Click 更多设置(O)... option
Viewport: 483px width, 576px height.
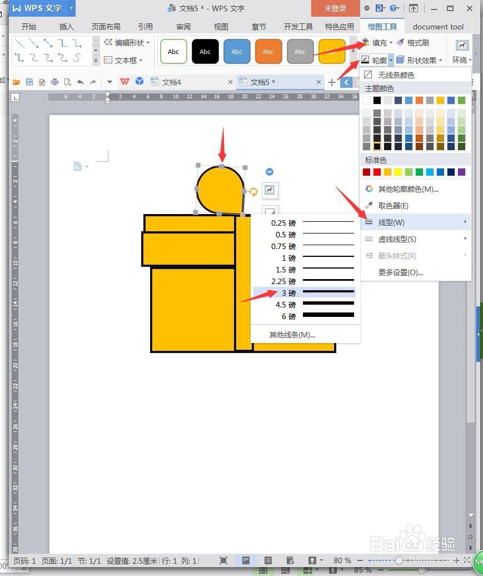pyautogui.click(x=401, y=272)
